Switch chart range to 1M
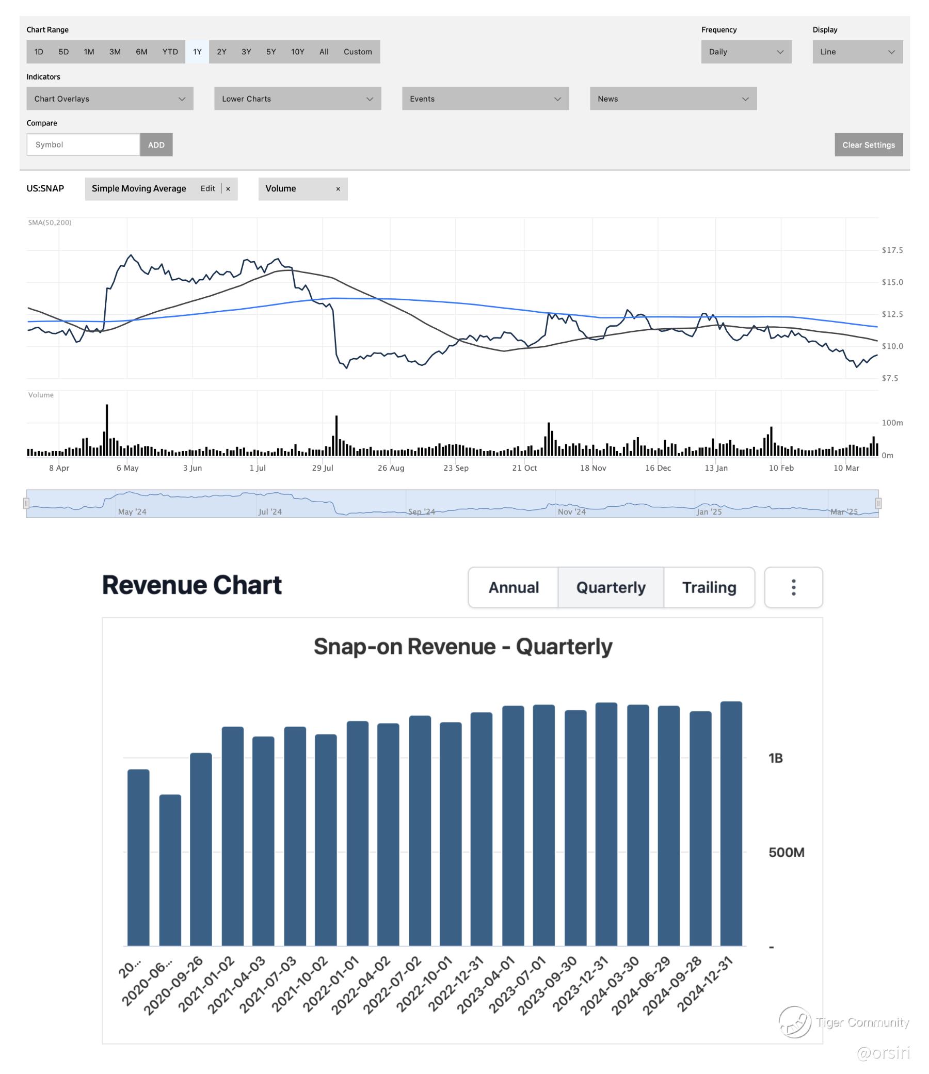The height and width of the screenshot is (1074, 929). click(x=89, y=52)
